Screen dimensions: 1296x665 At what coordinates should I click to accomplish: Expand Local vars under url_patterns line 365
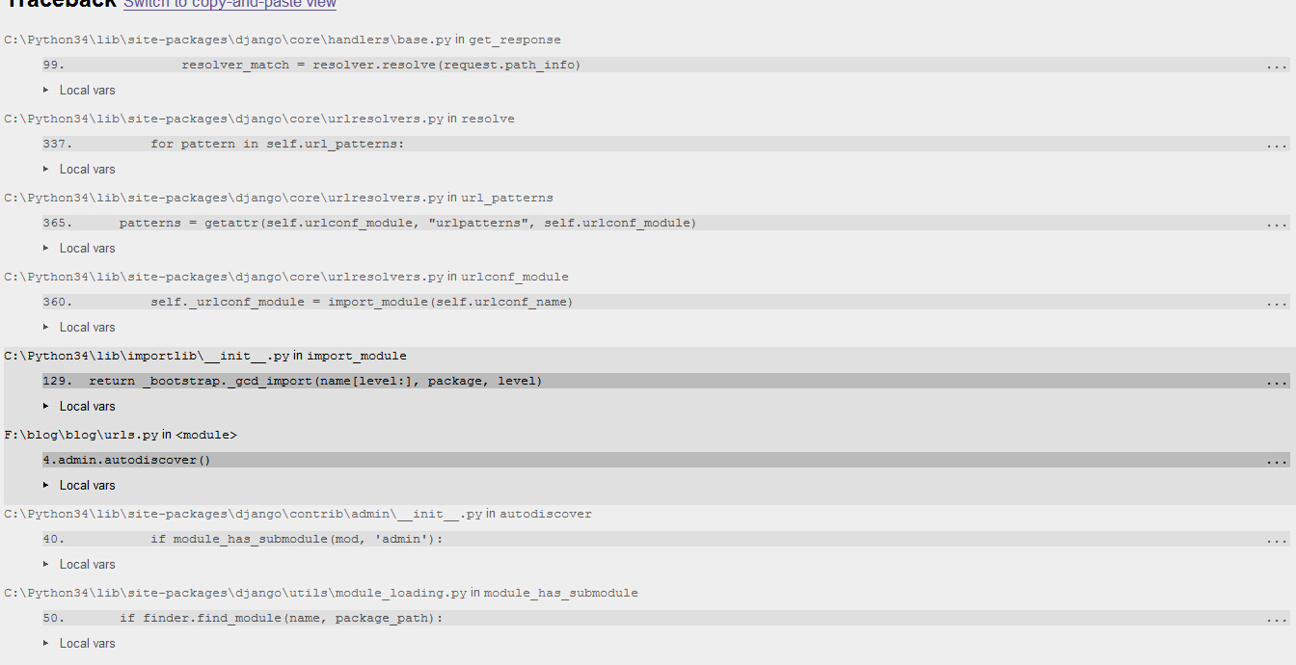(87, 248)
